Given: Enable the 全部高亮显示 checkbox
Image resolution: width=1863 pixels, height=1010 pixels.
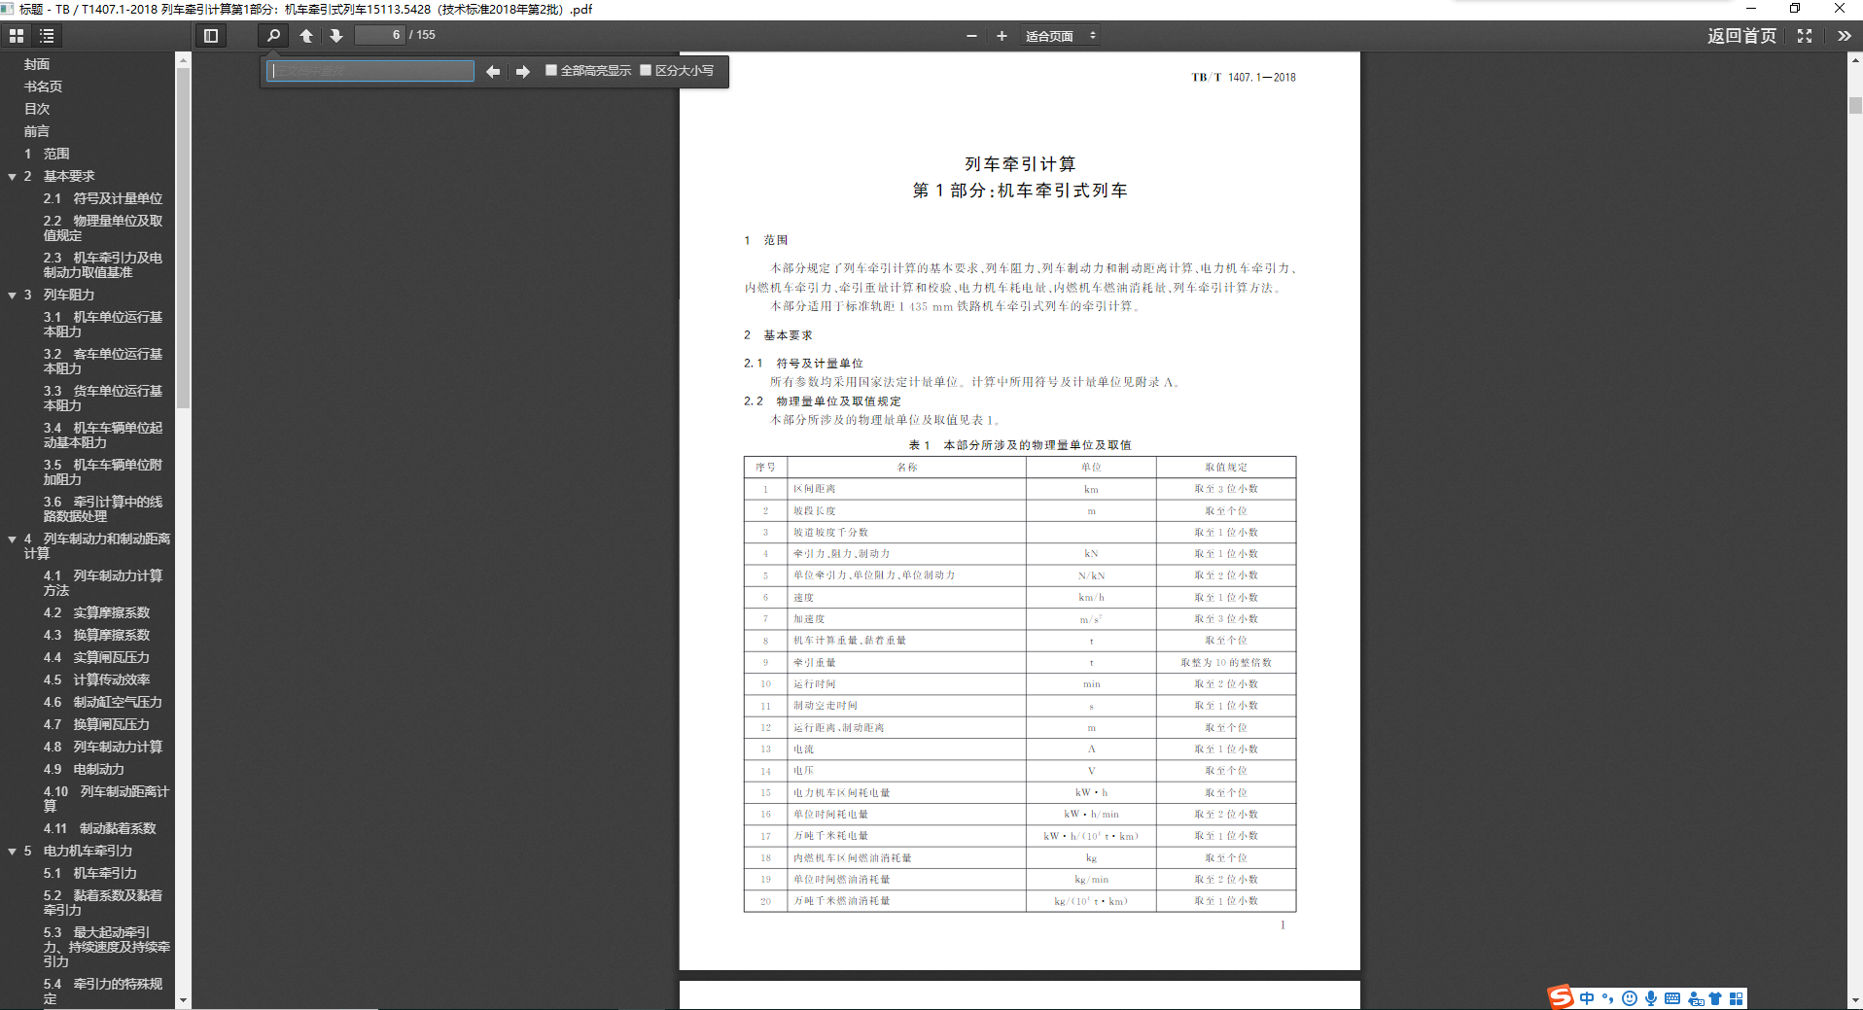Looking at the screenshot, I should tap(551, 70).
